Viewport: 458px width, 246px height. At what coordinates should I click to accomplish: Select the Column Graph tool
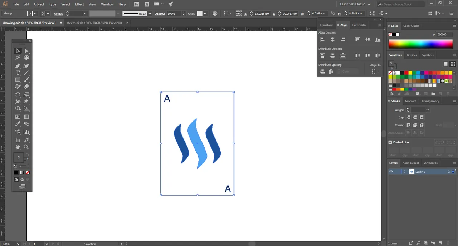(26, 132)
